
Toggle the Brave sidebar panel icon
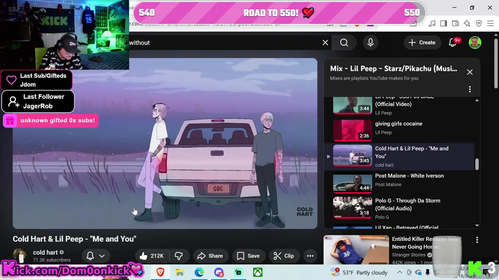coord(443,24)
